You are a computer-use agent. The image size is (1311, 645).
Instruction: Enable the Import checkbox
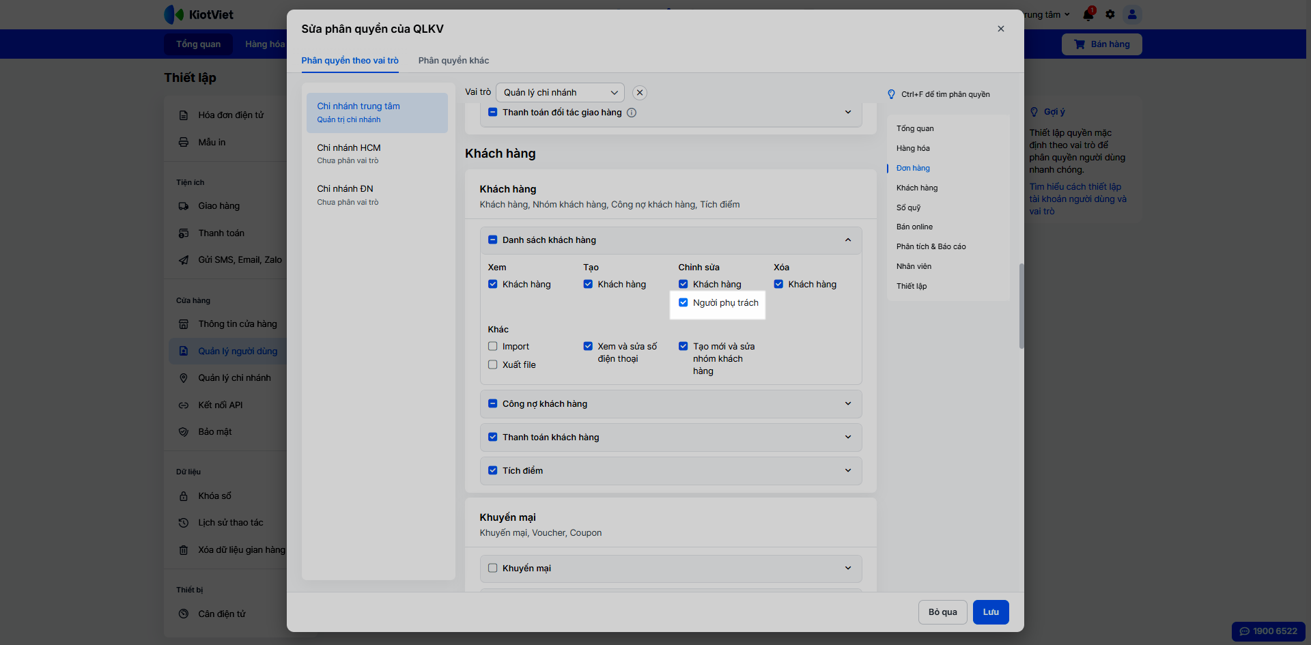[x=493, y=347]
